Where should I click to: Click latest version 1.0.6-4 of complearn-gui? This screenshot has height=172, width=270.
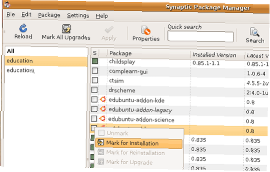tap(256, 74)
